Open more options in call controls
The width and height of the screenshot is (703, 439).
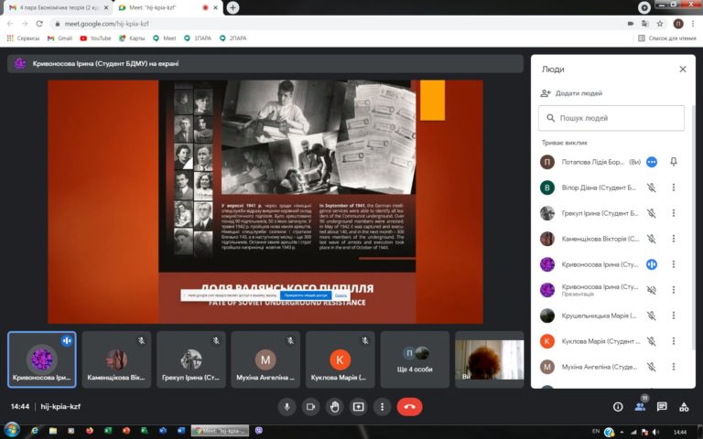click(382, 407)
